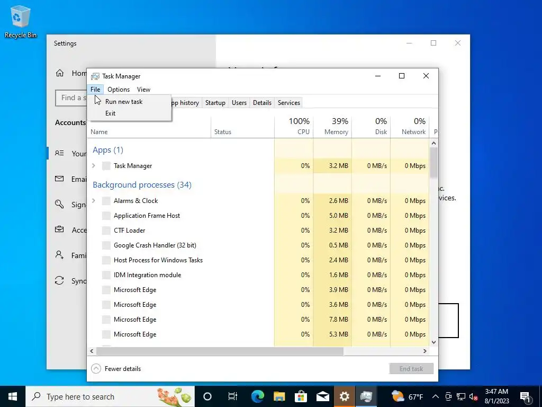
Task: Open Task View from the taskbar
Action: 233,396
